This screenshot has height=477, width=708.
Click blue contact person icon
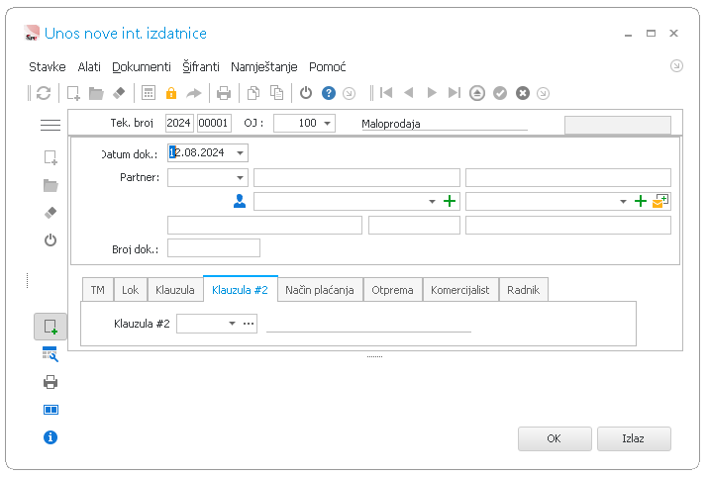point(240,201)
